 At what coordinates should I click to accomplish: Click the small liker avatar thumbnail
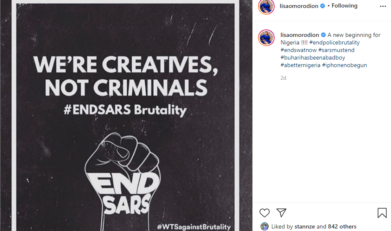pyautogui.click(x=264, y=226)
